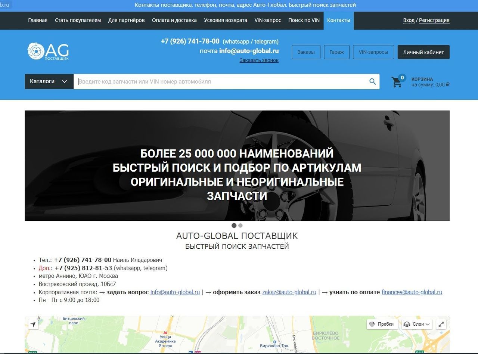Open Поиск по VIN page

(x=304, y=20)
